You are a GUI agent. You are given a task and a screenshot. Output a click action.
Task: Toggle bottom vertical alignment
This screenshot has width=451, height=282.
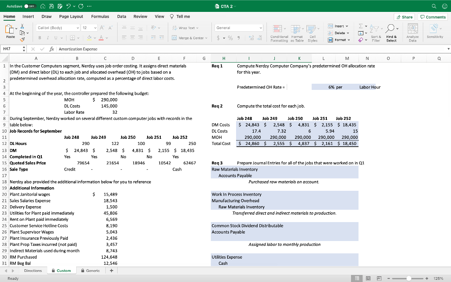pyautogui.click(x=140, y=28)
